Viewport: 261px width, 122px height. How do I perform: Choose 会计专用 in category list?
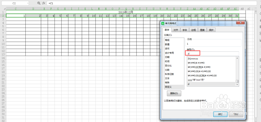point(174,53)
